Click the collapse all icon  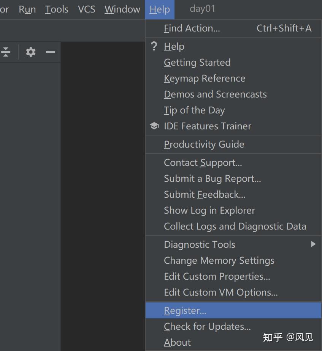click(x=6, y=52)
